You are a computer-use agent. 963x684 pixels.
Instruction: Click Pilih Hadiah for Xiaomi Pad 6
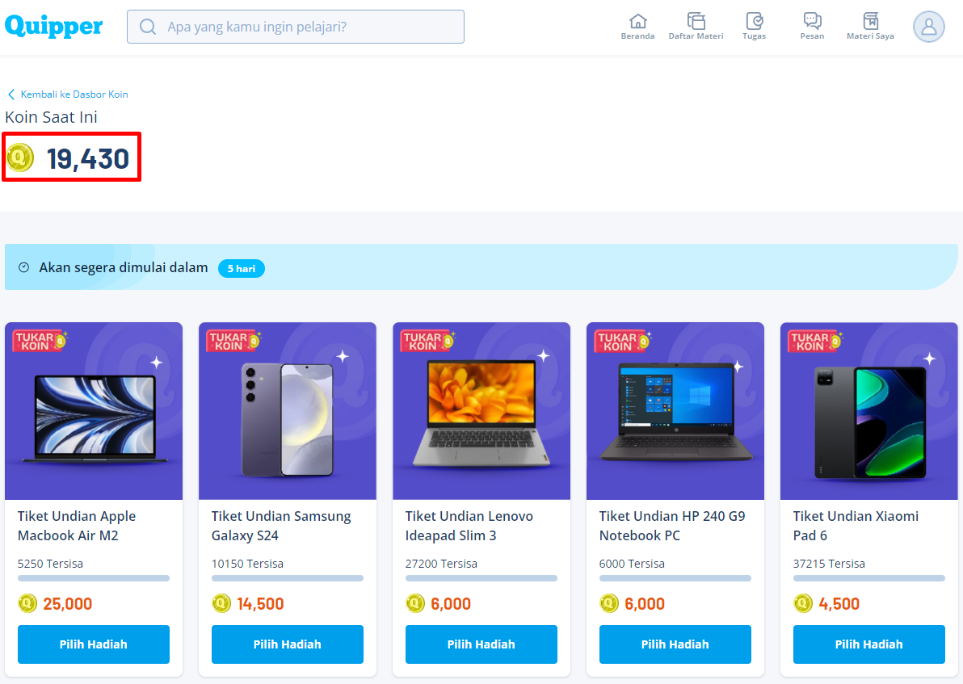coord(868,644)
